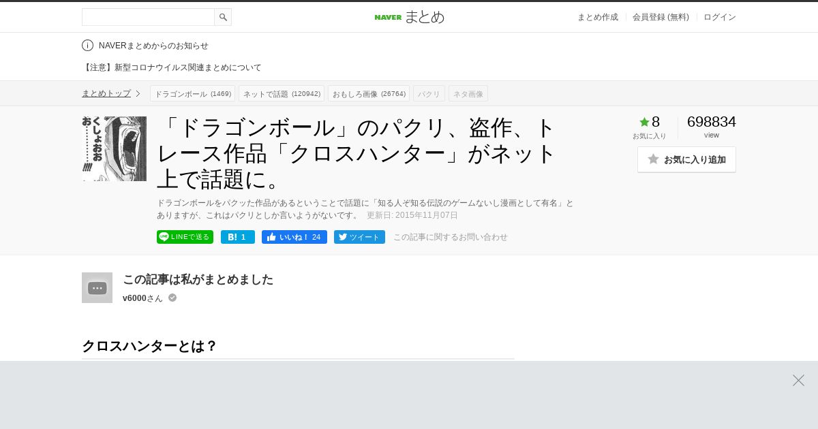This screenshot has height=429, width=818.
Task: Select ネットで話題 (120942) tag
Action: tap(282, 94)
